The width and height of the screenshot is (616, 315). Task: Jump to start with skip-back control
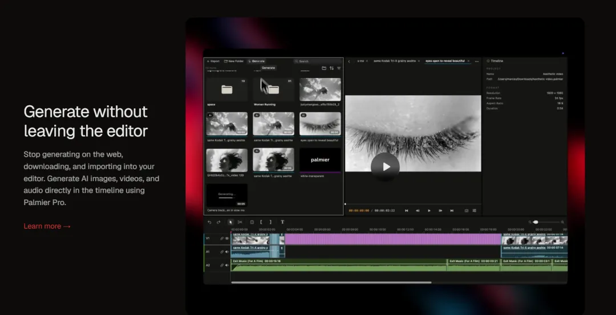click(406, 211)
